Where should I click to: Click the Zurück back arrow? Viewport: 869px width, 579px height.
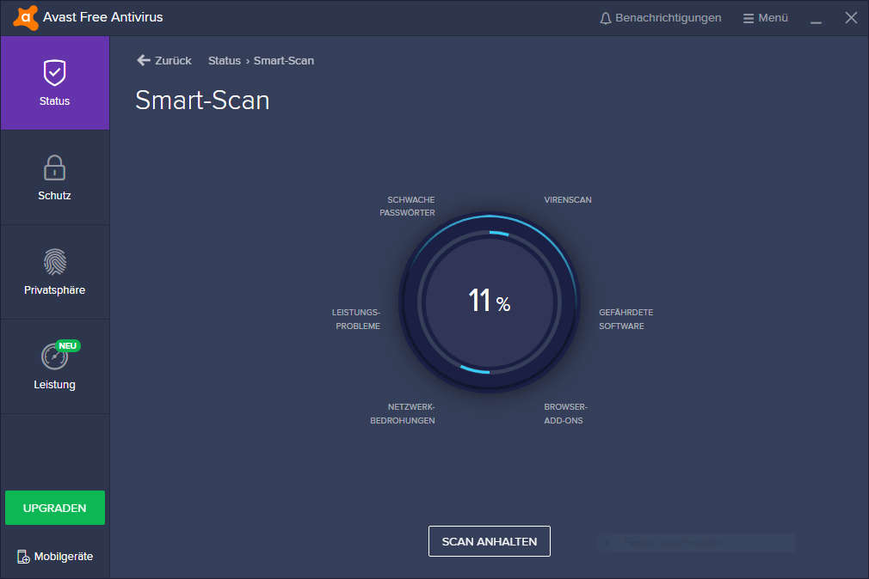(144, 60)
